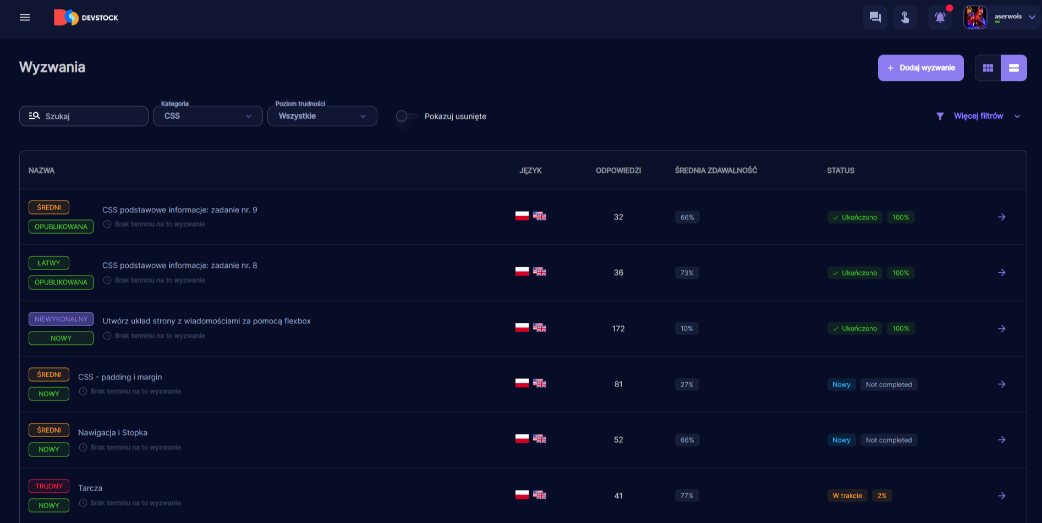
Task: Click the NIEWYKONALNY difficulty badge
Action: [x=61, y=319]
